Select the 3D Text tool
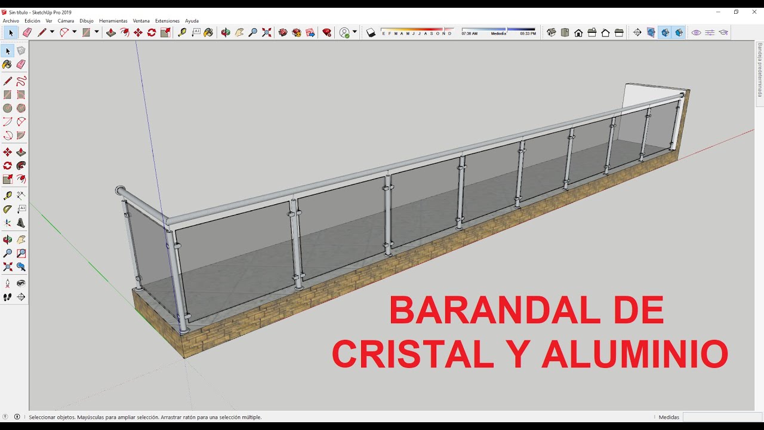 [x=21, y=223]
